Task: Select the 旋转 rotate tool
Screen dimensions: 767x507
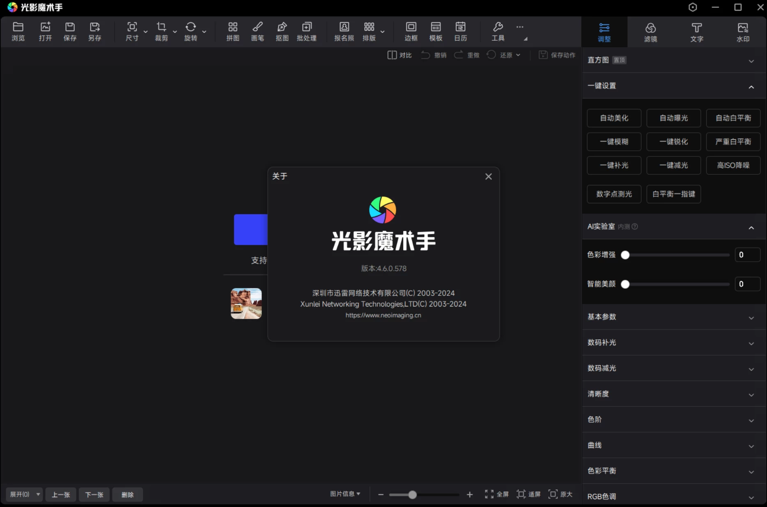Action: point(190,32)
